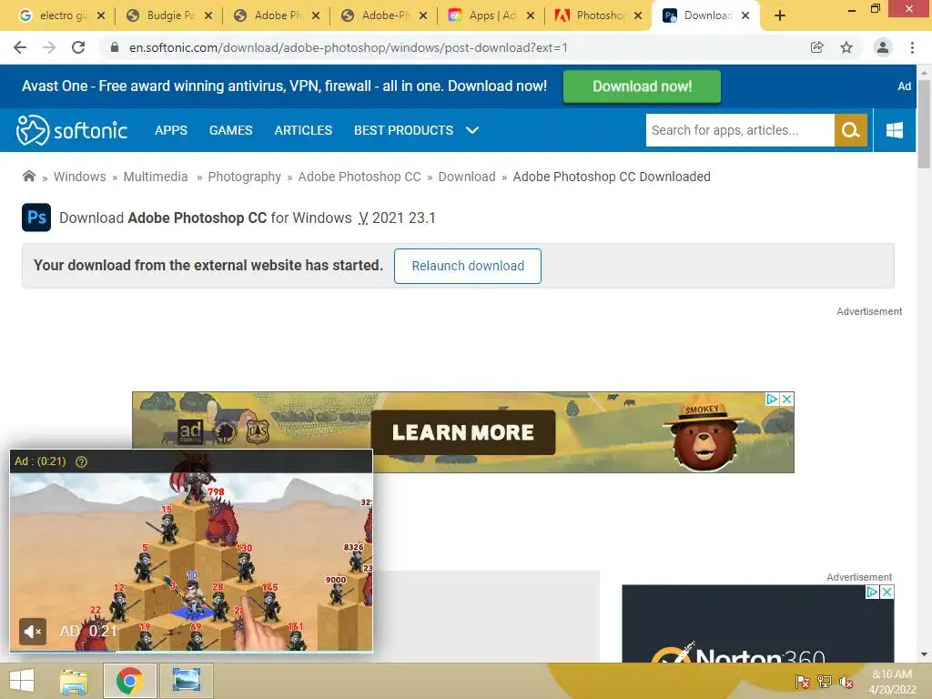The height and width of the screenshot is (699, 932).
Task: Open BEST PRODUCTS menu
Action: (x=403, y=130)
